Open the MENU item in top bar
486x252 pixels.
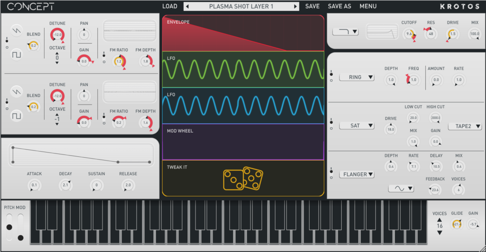pyautogui.click(x=368, y=7)
